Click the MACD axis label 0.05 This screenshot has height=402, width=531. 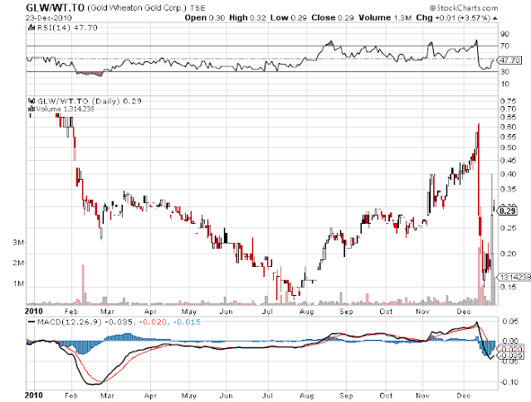click(510, 321)
